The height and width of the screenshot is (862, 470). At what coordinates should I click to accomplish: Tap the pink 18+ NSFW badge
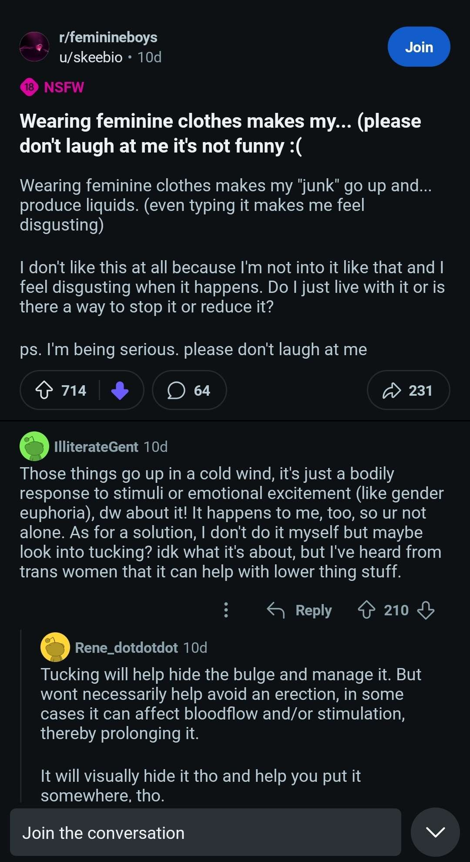pyautogui.click(x=30, y=87)
